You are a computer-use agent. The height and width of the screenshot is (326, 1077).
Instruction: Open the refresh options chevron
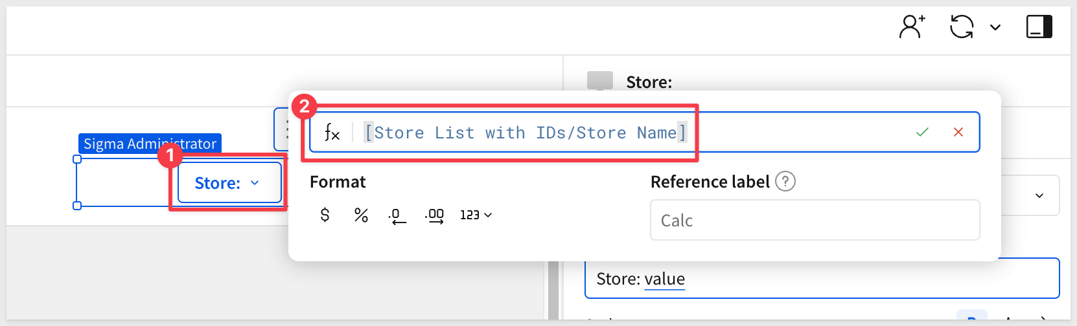tap(995, 27)
